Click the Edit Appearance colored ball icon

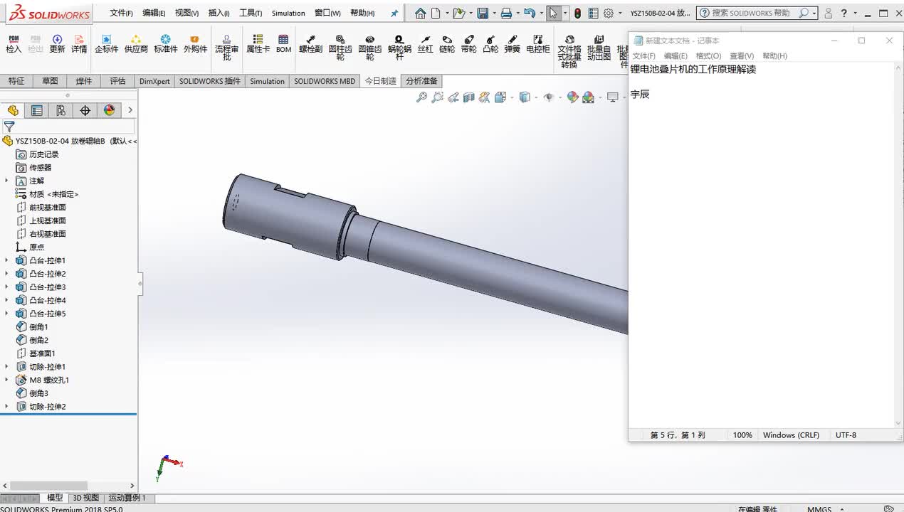coord(572,97)
